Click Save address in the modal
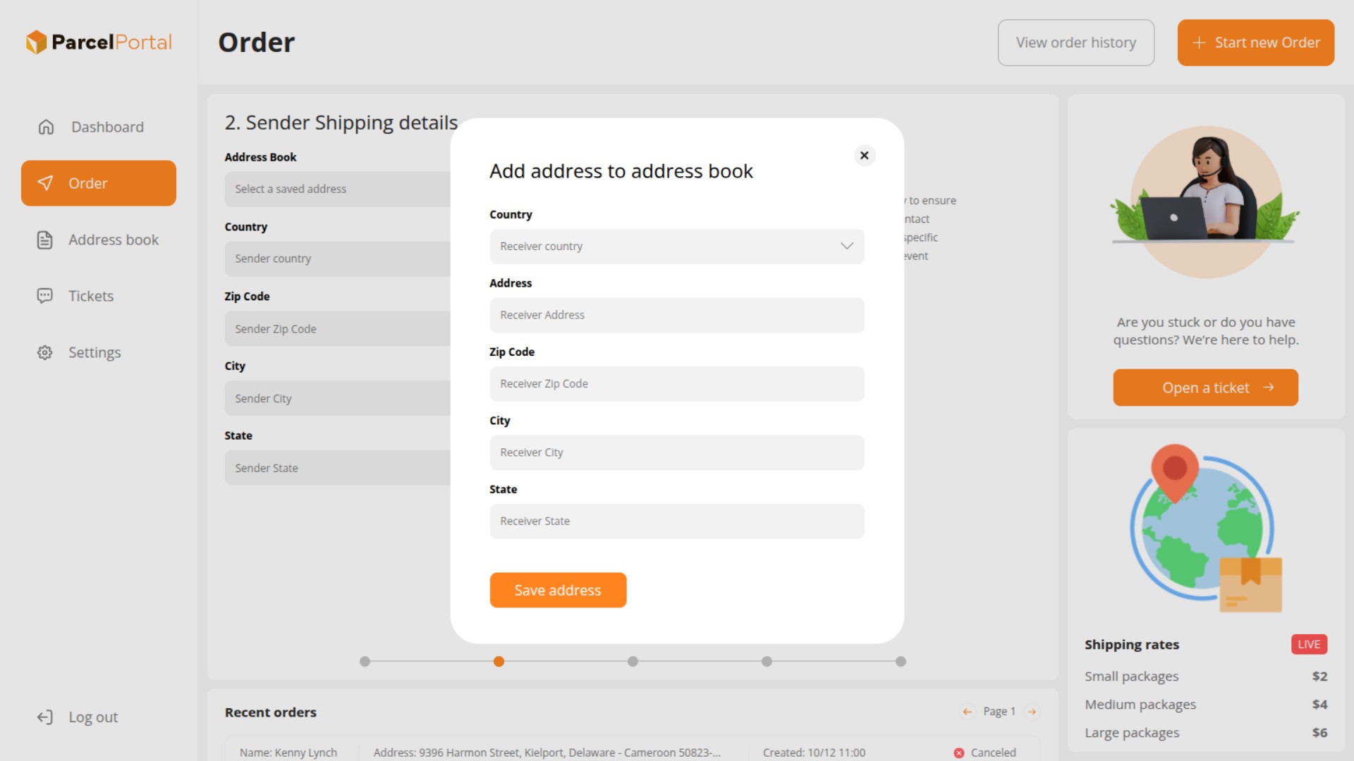The height and width of the screenshot is (761, 1354). tap(557, 590)
